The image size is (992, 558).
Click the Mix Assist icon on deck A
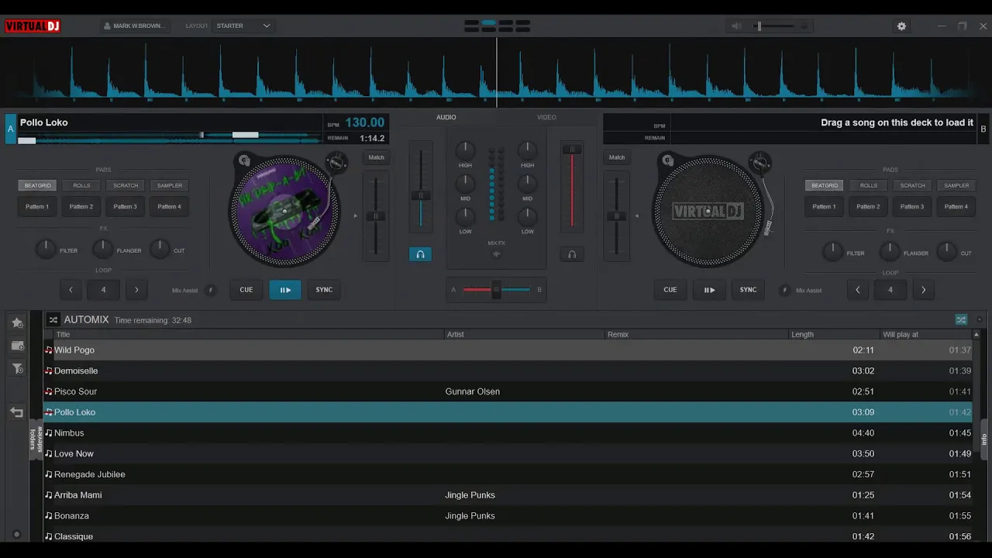(210, 290)
